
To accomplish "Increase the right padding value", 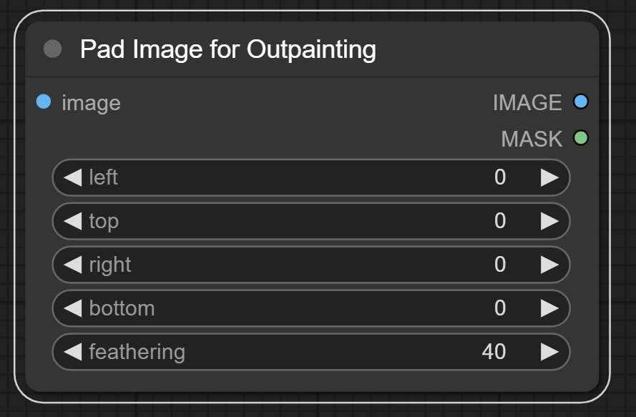I will [x=549, y=265].
